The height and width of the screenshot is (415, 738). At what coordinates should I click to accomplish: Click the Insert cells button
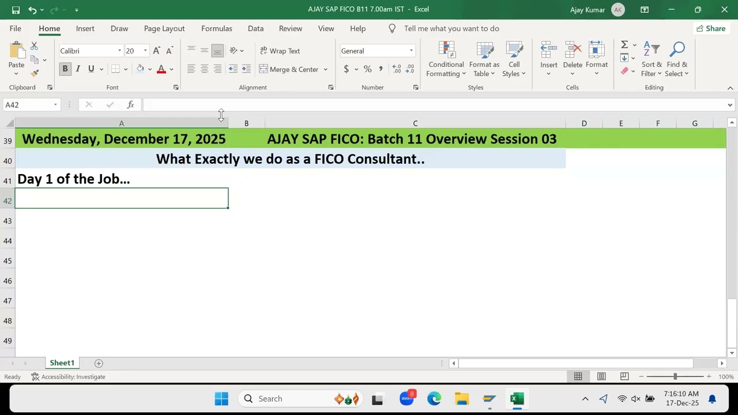click(549, 59)
